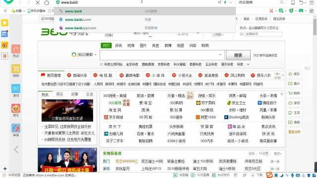Viewport: 317px width, 178px height.
Task: Open the dropdown next to the red X extension
Action: (x=276, y=11)
